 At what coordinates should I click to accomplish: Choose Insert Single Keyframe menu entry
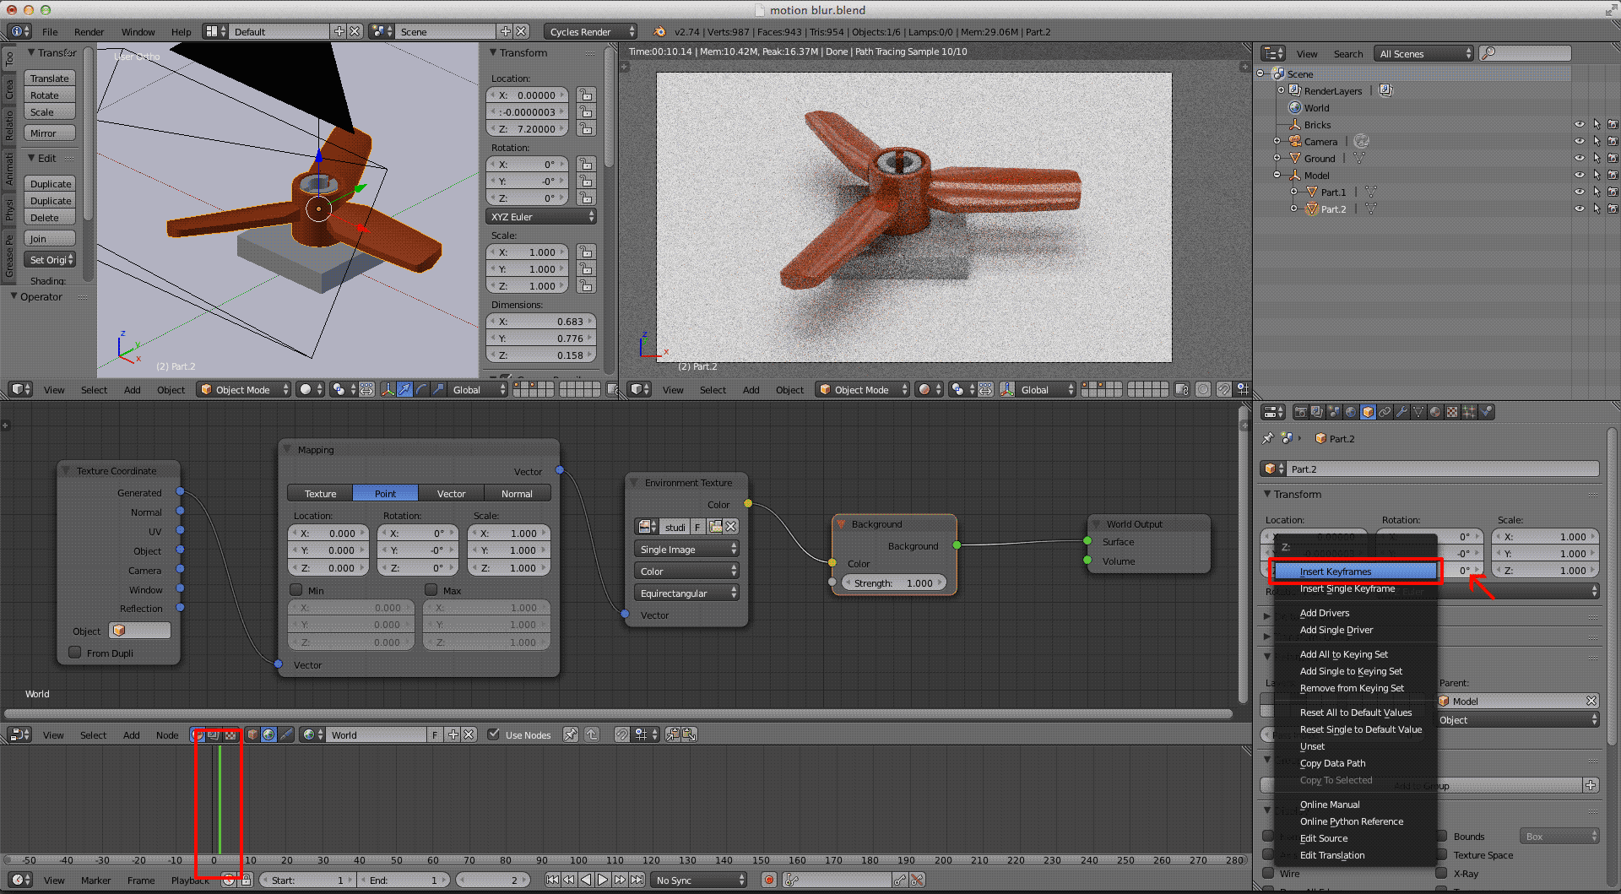click(x=1355, y=588)
